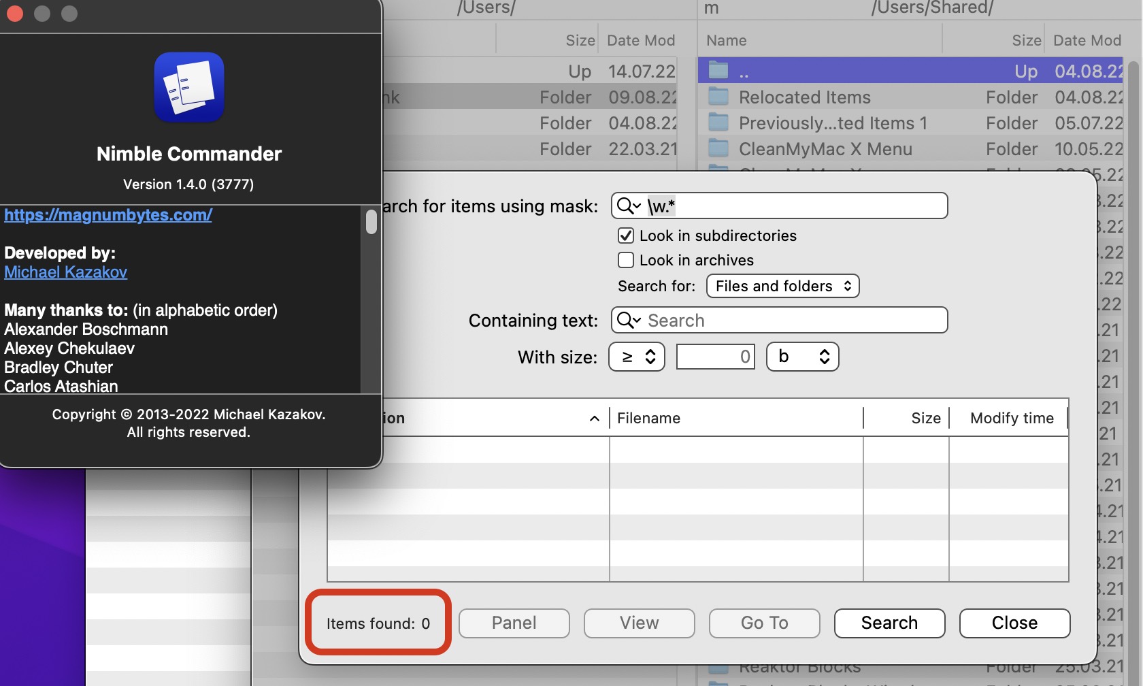Click the Up row dated 14.07.22 in Users panel

point(531,71)
